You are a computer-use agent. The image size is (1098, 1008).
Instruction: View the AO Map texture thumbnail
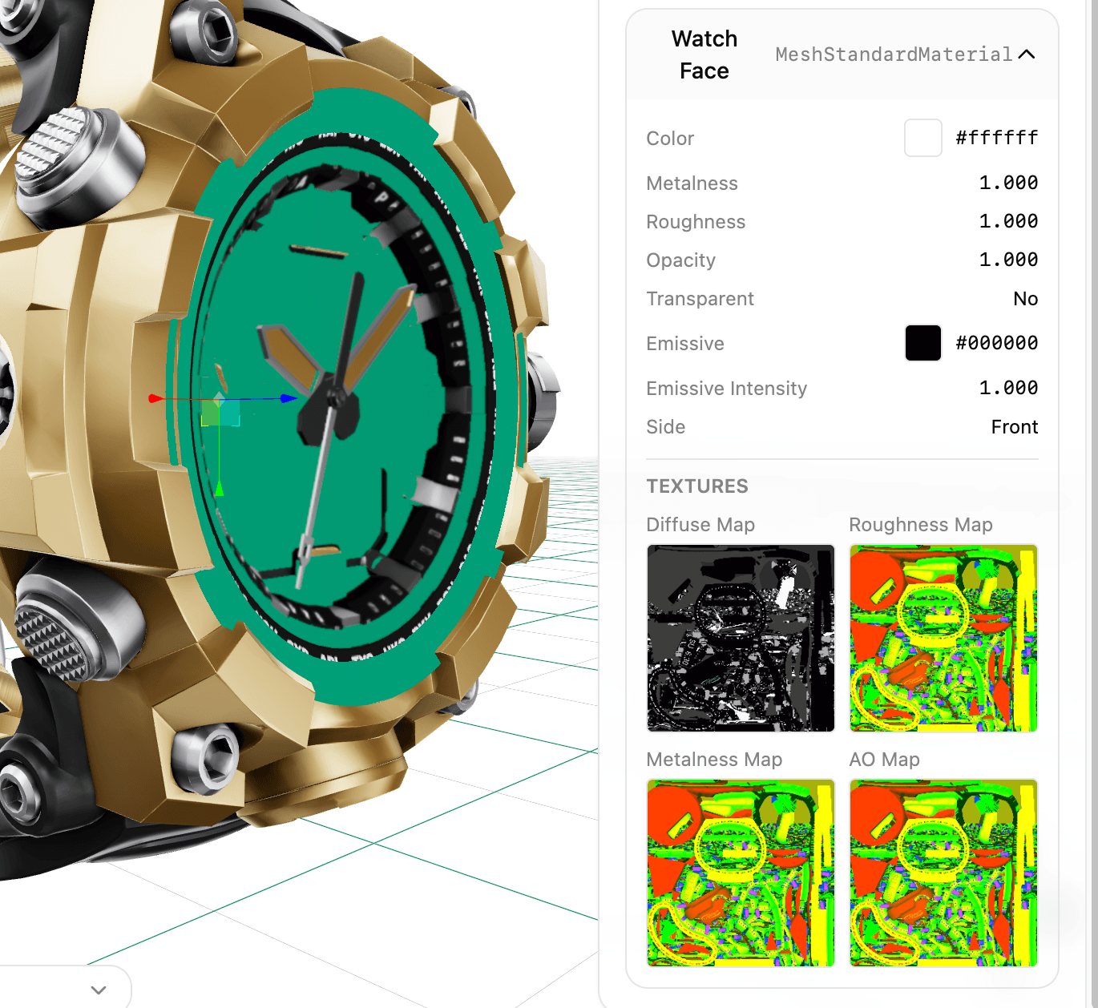943,873
